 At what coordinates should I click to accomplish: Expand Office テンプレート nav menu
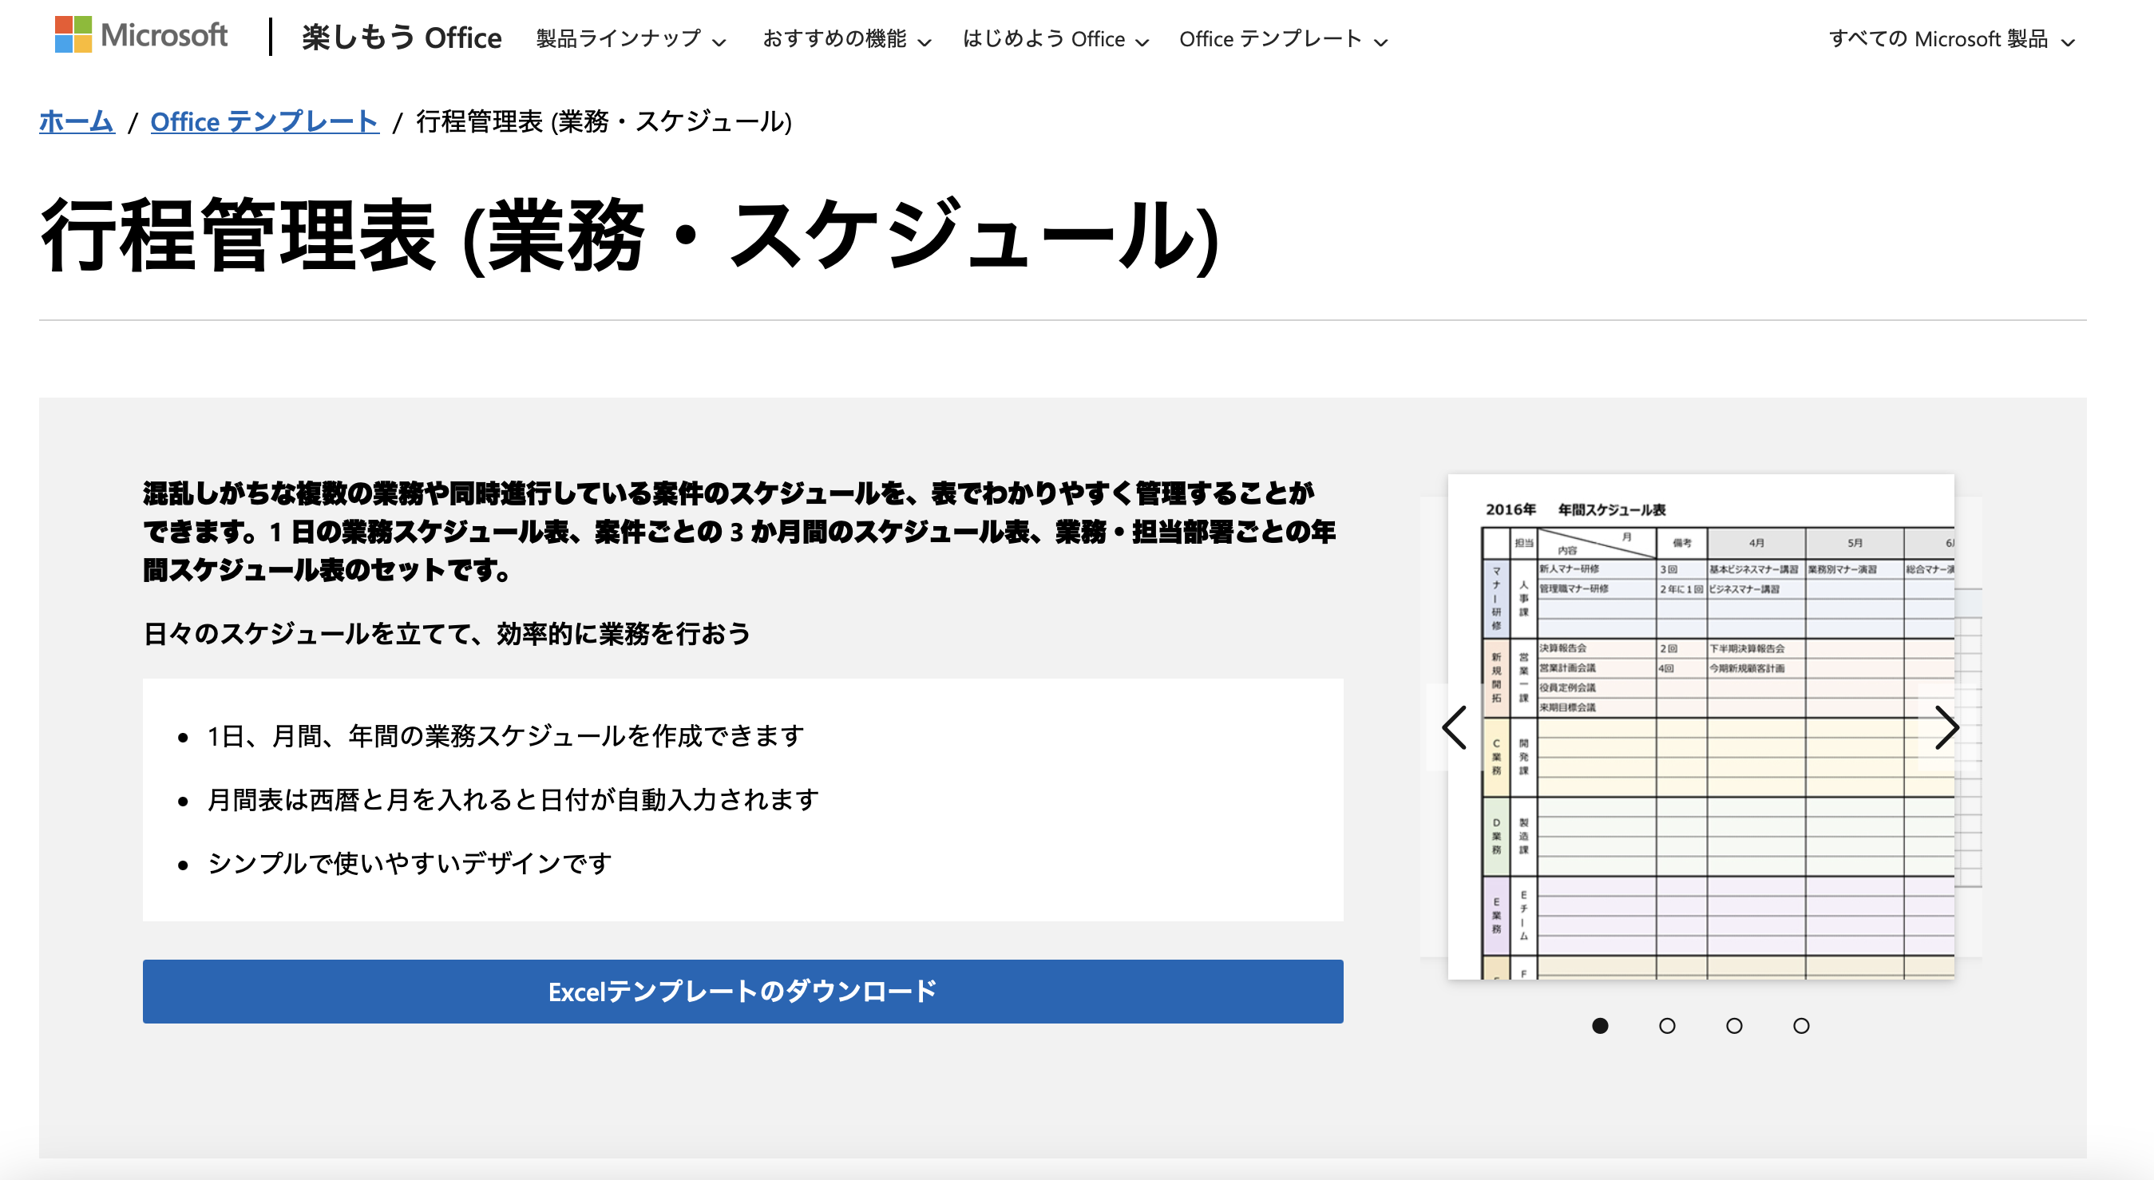point(1284,38)
